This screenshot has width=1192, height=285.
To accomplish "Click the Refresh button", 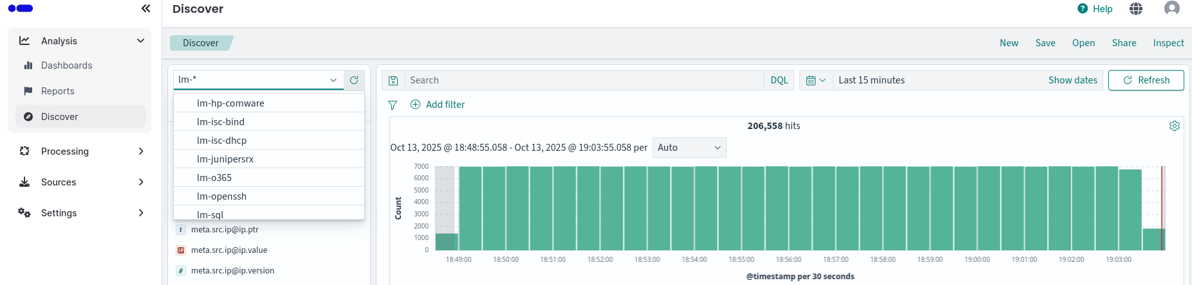I will [1146, 80].
